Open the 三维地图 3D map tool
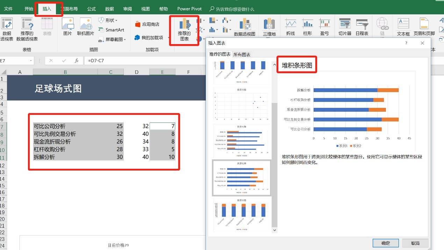Screen dimensions: 444x250 tap(269, 27)
